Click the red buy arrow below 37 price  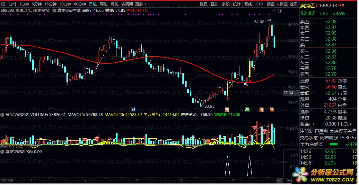pos(228,99)
